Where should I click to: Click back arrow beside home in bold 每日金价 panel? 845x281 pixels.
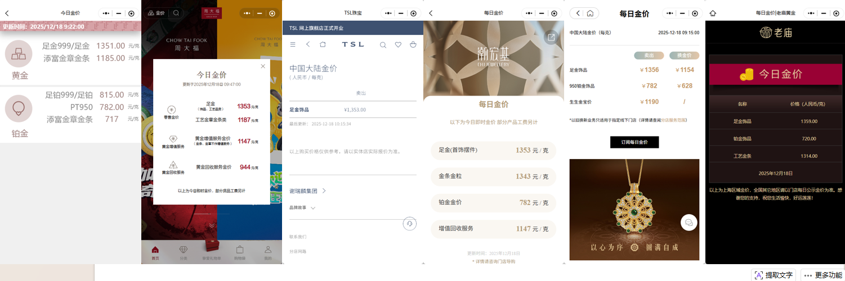[x=578, y=13]
